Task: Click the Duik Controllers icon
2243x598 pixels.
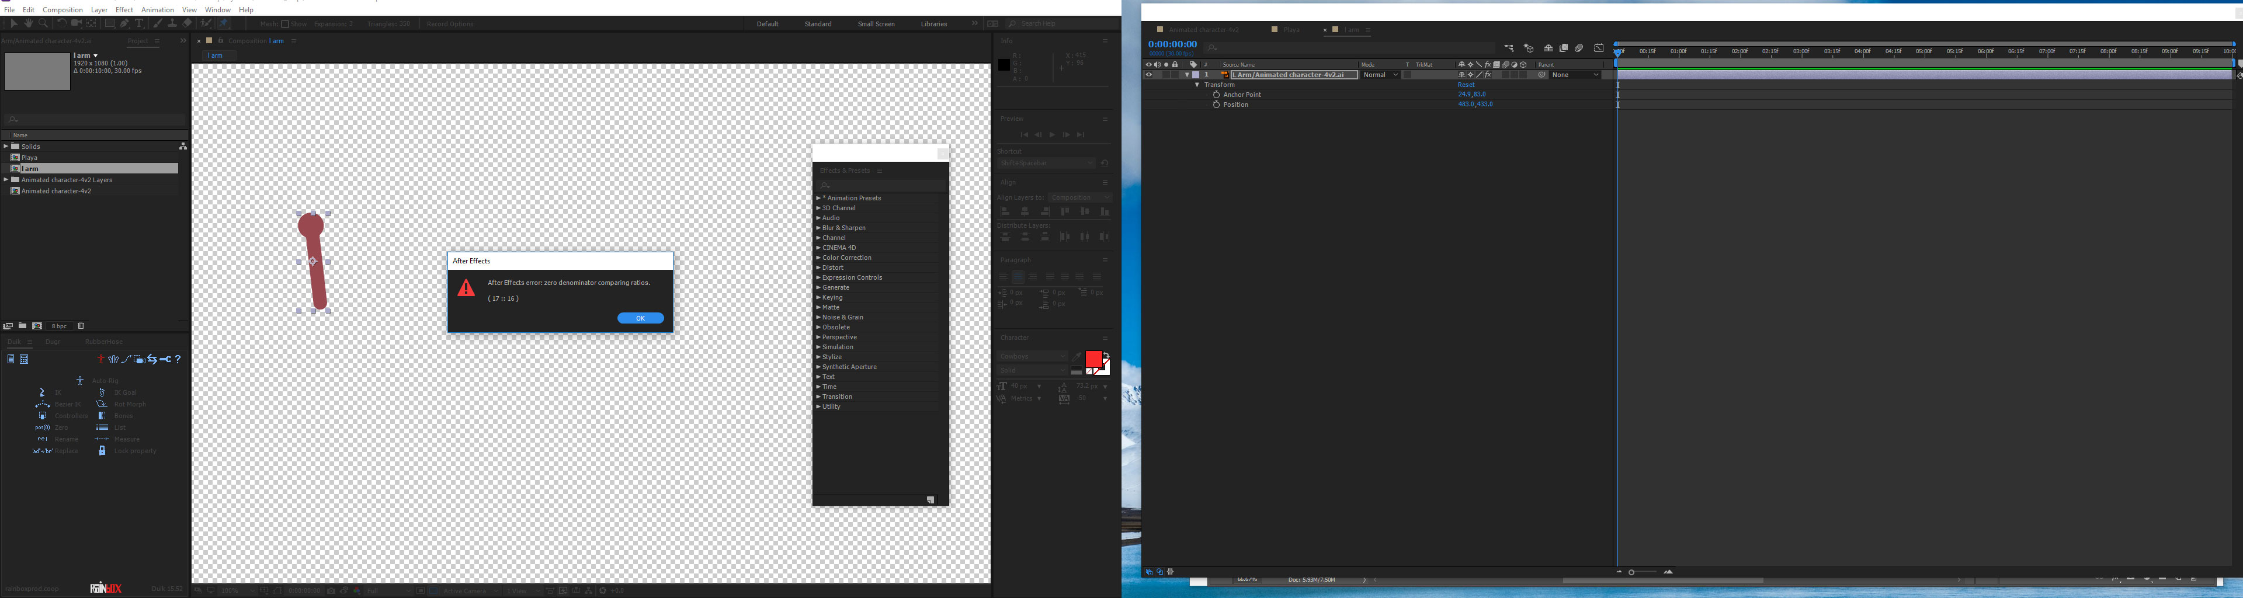Action: [x=42, y=416]
